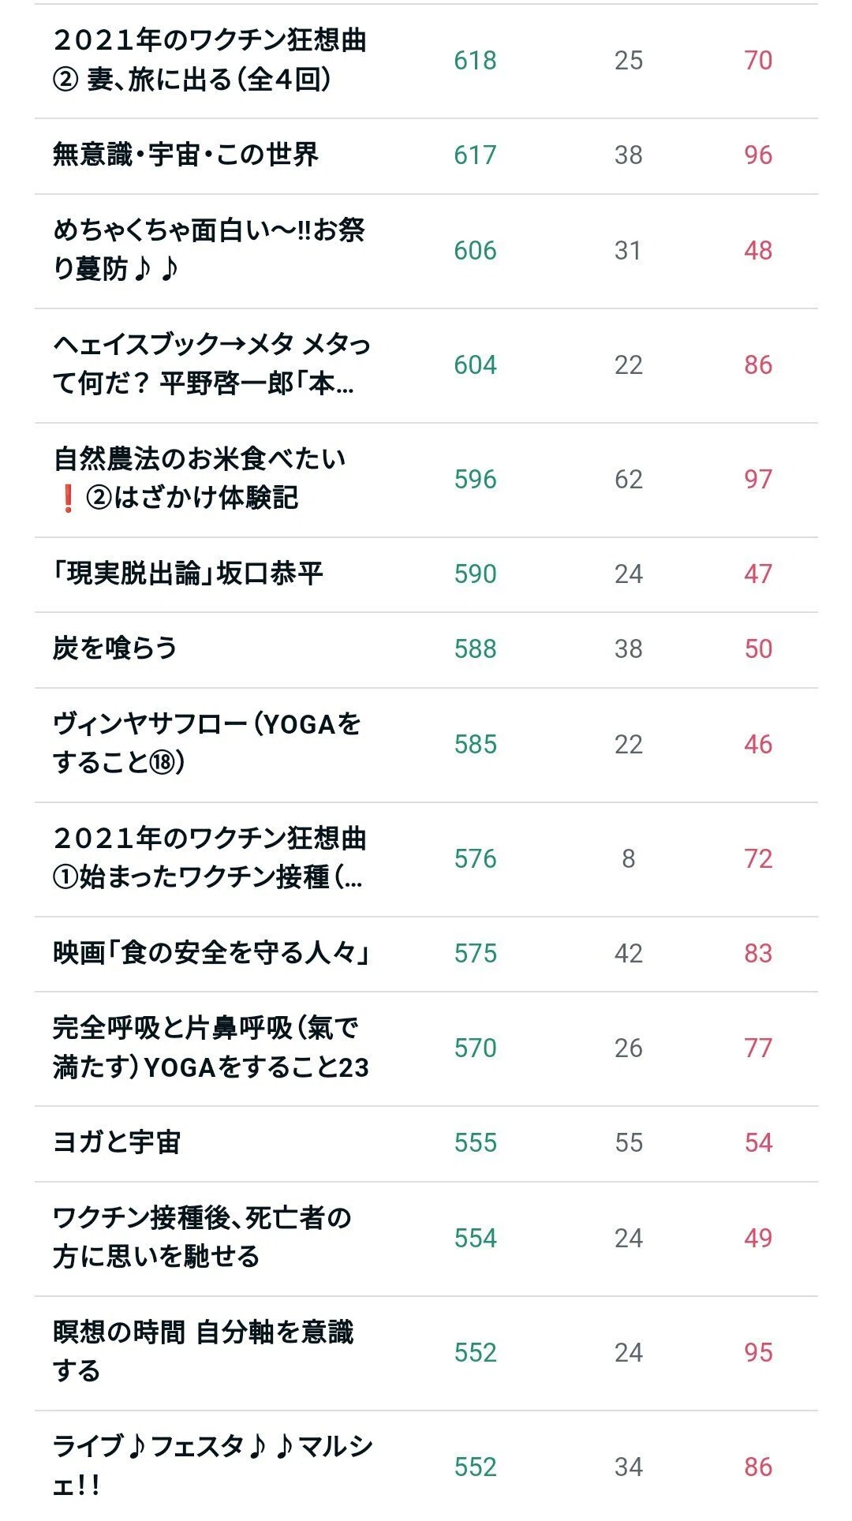Click like count 97 for はざかけ体験記
The width and height of the screenshot is (852, 1521).
coord(758,480)
